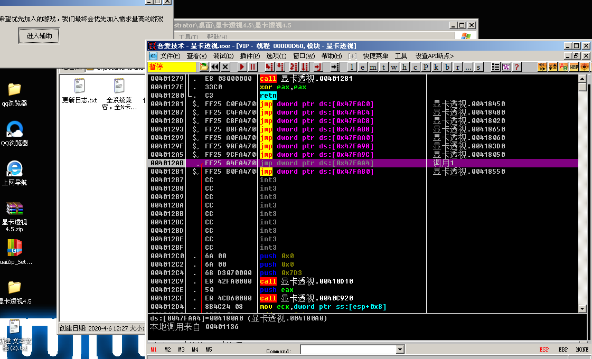Open Handles window with the H button
This screenshot has width=592, height=359.
(x=405, y=67)
